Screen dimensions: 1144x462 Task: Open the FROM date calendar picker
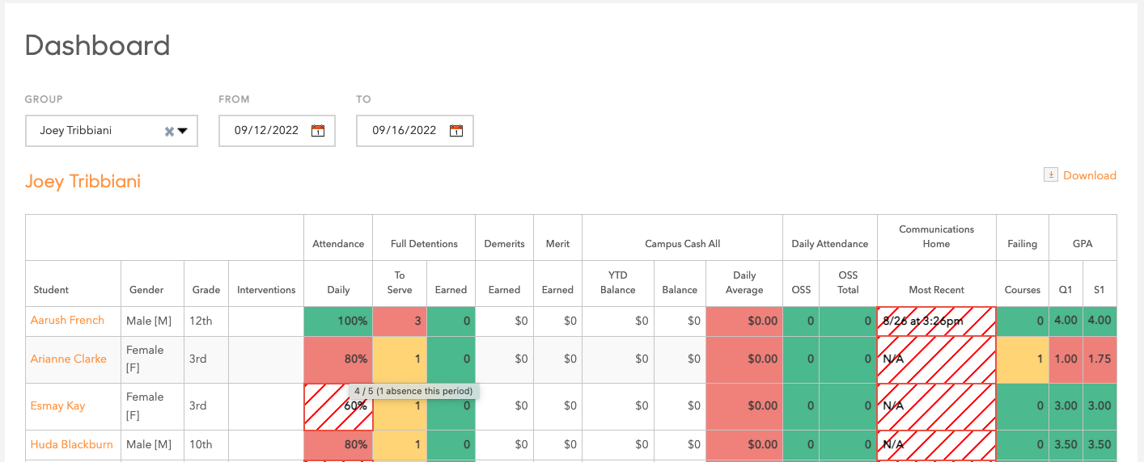(x=318, y=131)
